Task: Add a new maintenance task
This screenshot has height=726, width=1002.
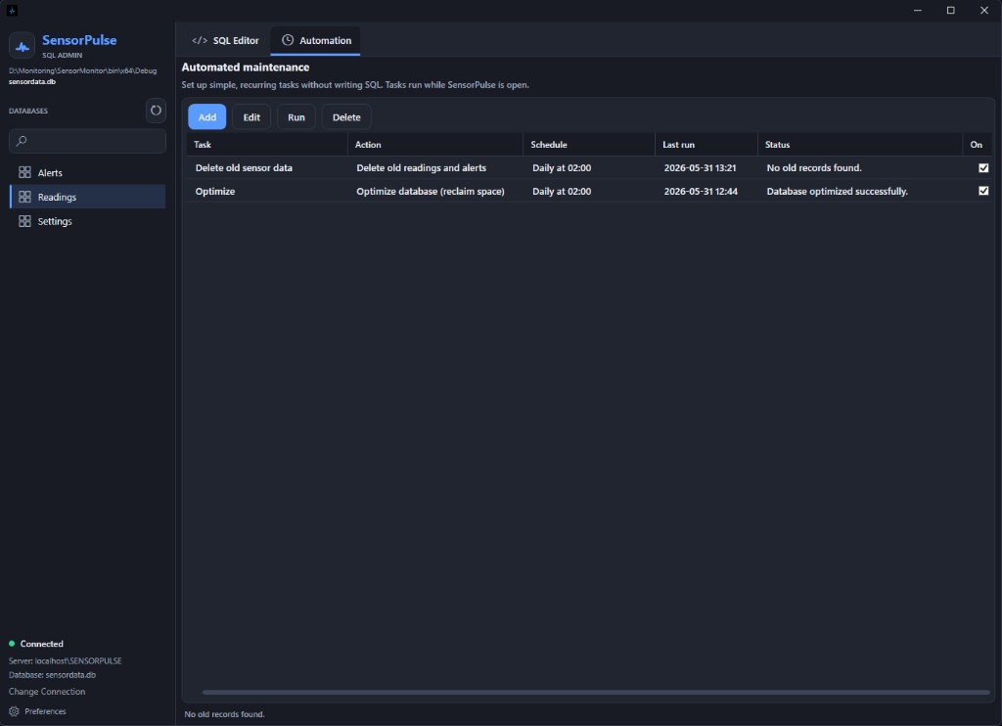Action: click(x=207, y=117)
